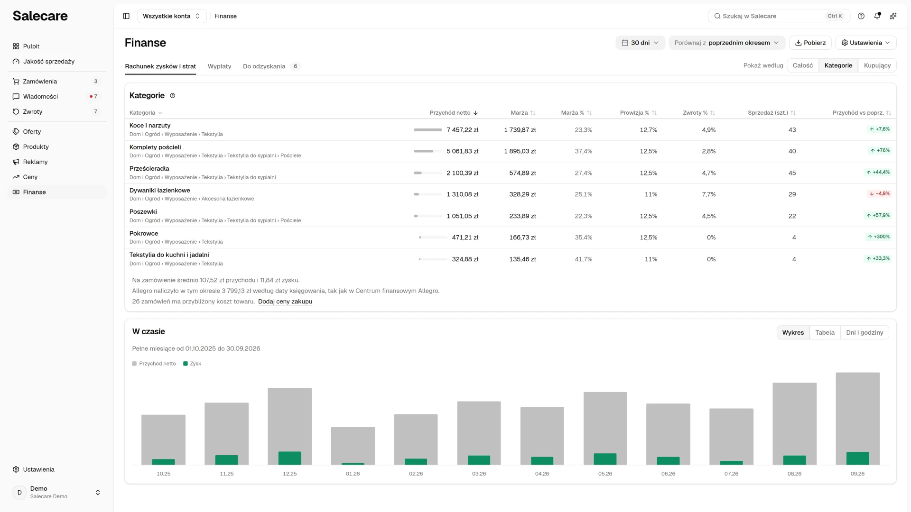Click the Pobierz download button

pyautogui.click(x=810, y=43)
